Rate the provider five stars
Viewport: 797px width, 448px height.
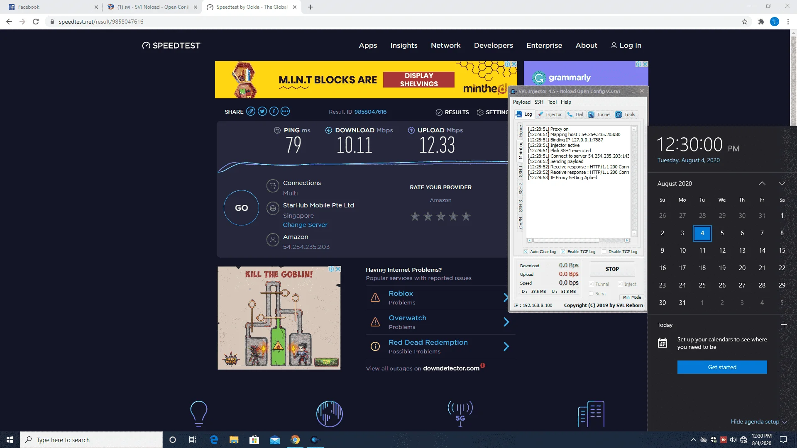(x=466, y=216)
